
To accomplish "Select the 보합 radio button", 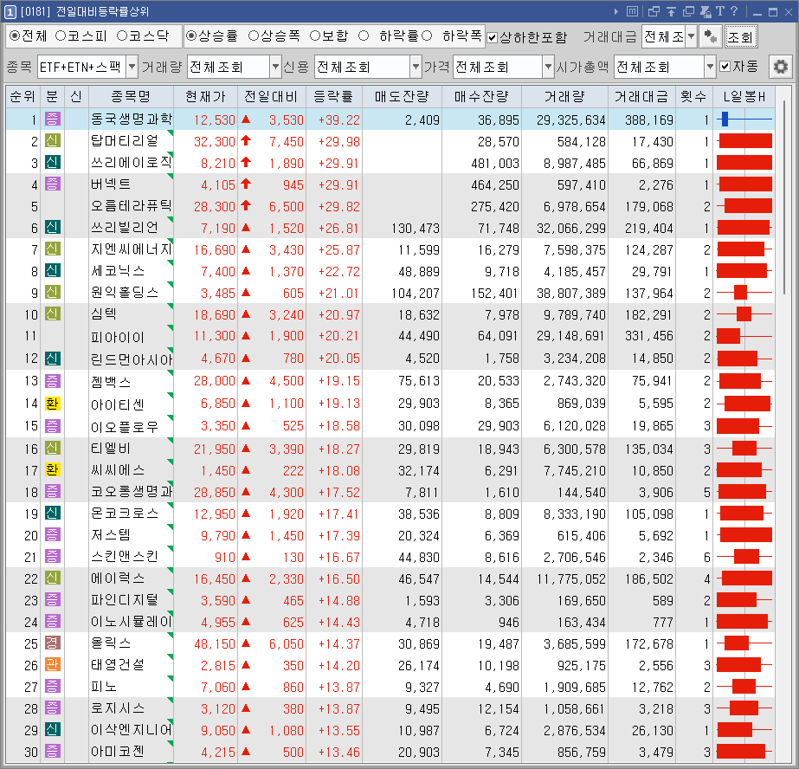I will 315,36.
